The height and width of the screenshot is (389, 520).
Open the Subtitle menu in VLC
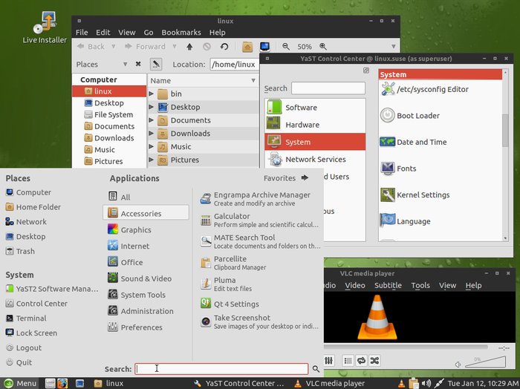tap(388, 285)
